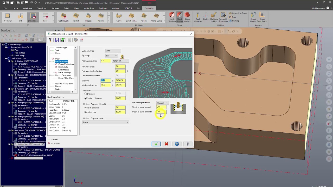The image size is (333, 187).
Task: Choose the Drill toolpath icon
Action: pos(20,17)
